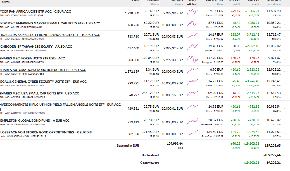This screenshot has height=171, width=290.
Task: Click the Spesen column sub-header
Action: point(179,4)
